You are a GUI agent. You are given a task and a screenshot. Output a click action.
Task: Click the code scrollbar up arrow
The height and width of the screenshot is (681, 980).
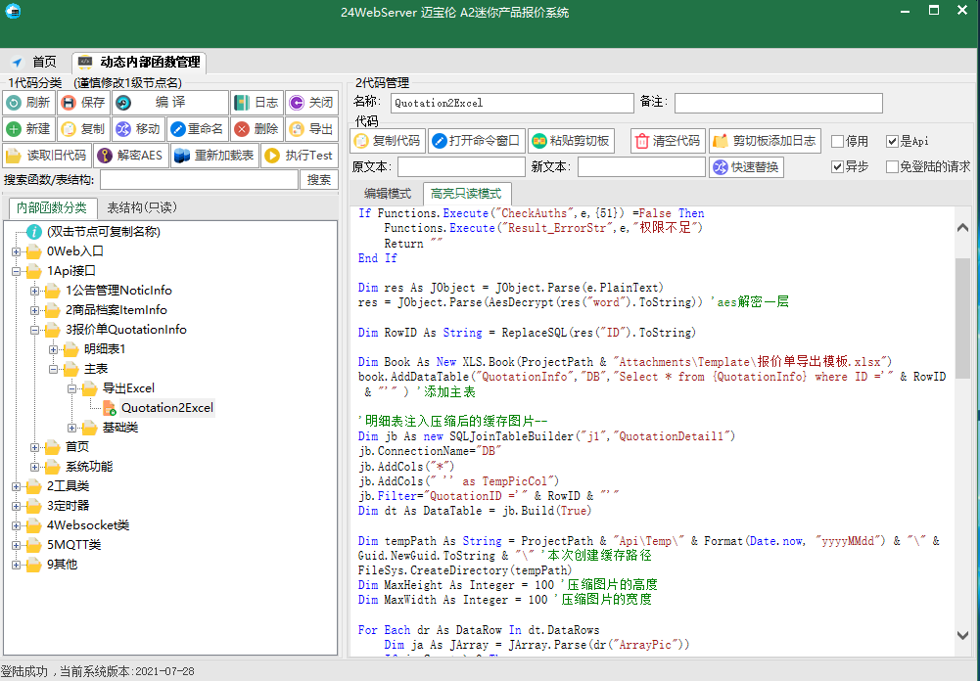tap(962, 228)
